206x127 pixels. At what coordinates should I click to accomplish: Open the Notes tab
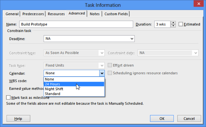pos(95,14)
